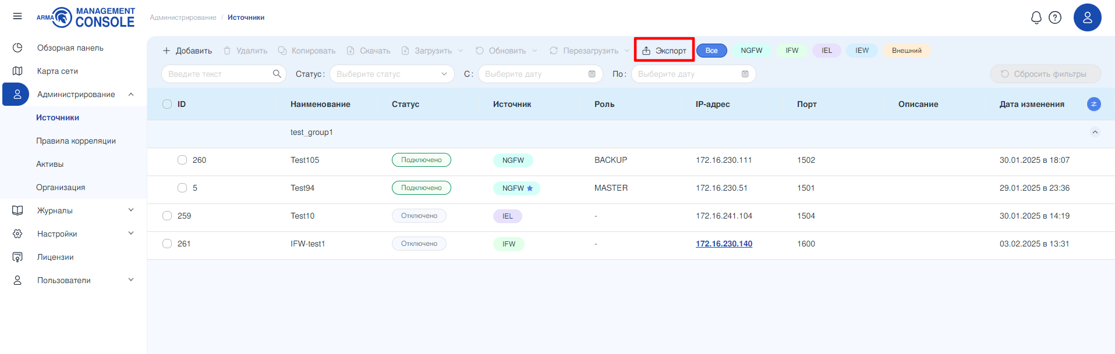
Task: Click the Администрирование person icon in the sidebar
Action: point(17,94)
